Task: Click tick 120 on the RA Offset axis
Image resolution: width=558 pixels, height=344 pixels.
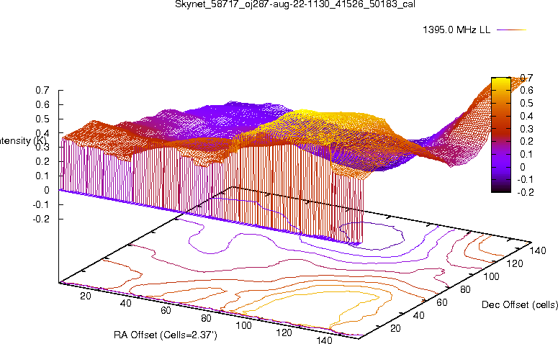Action: pyautogui.click(x=284, y=332)
